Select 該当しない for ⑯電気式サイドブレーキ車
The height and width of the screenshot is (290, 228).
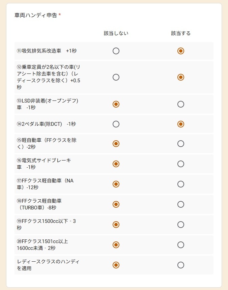[116, 164]
